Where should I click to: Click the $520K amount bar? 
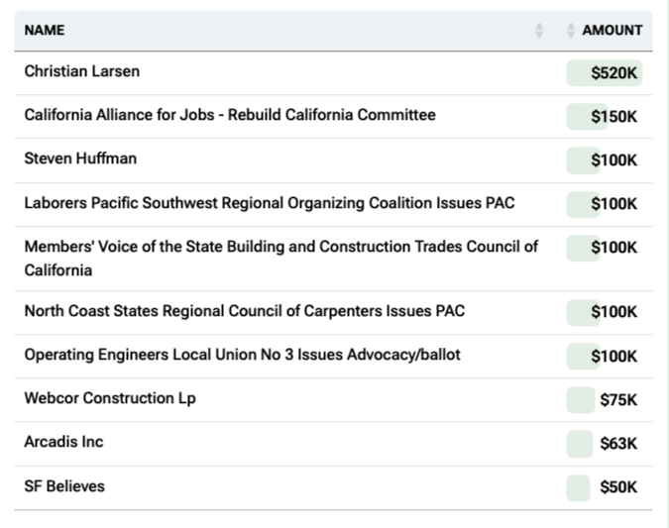coord(605,73)
